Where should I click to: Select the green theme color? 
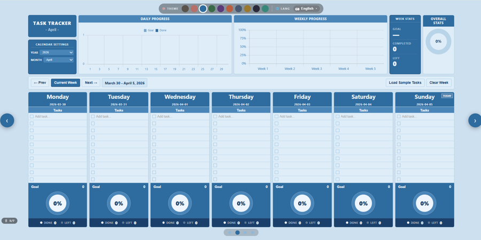212,9
